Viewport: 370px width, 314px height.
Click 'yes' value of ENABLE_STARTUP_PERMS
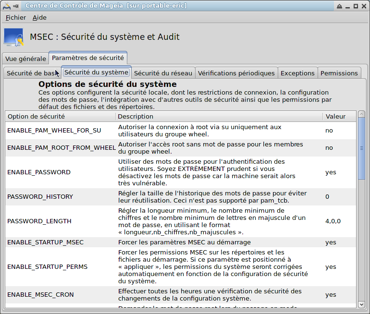(331, 267)
